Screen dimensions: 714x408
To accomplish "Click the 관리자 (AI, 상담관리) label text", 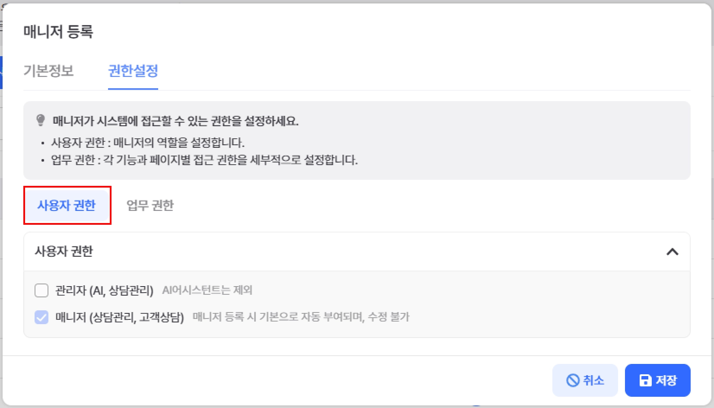I will (x=104, y=290).
